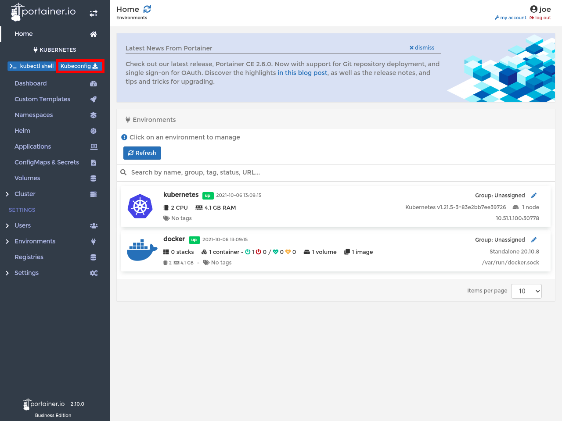
Task: Open the docker environment name
Action: [174, 239]
